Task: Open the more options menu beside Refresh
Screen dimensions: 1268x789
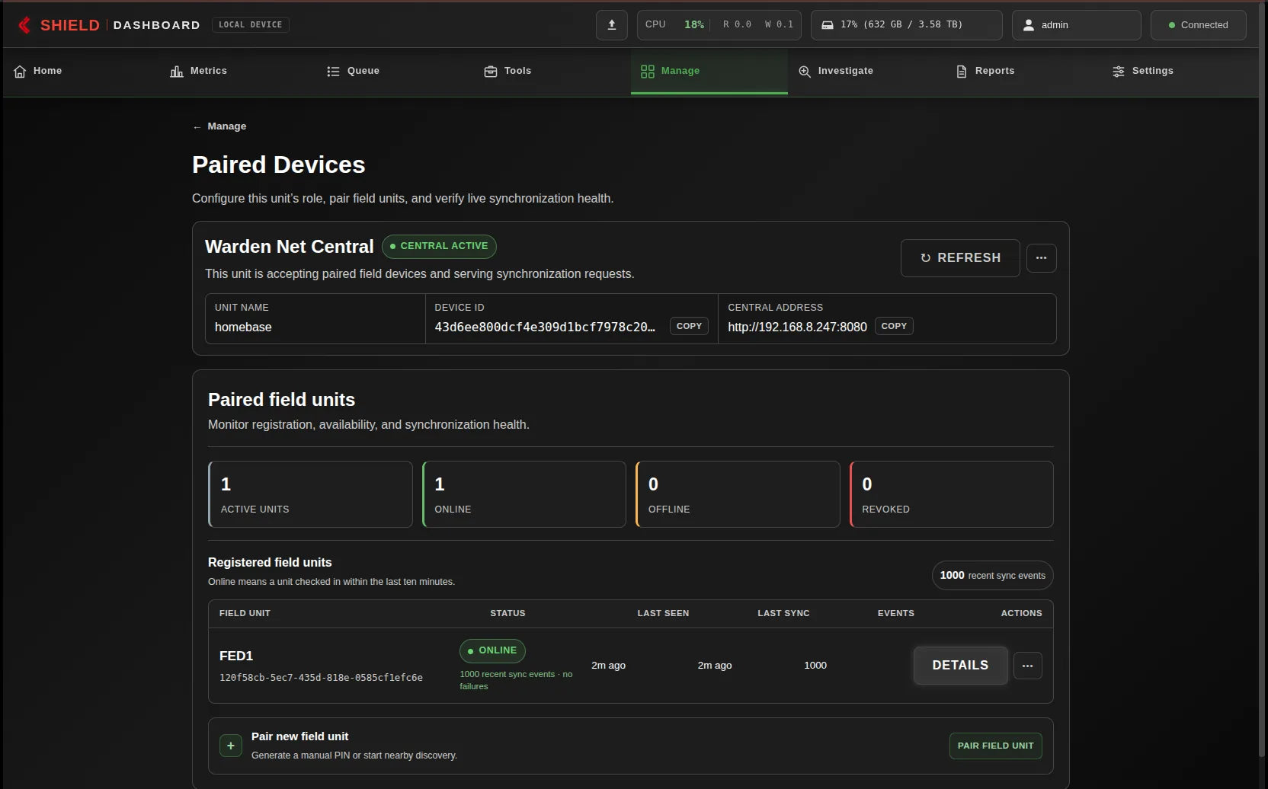Action: pyautogui.click(x=1041, y=258)
